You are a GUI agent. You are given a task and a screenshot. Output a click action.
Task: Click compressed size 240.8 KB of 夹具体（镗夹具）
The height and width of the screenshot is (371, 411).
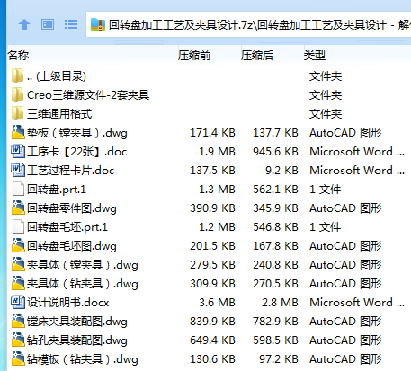(275, 265)
